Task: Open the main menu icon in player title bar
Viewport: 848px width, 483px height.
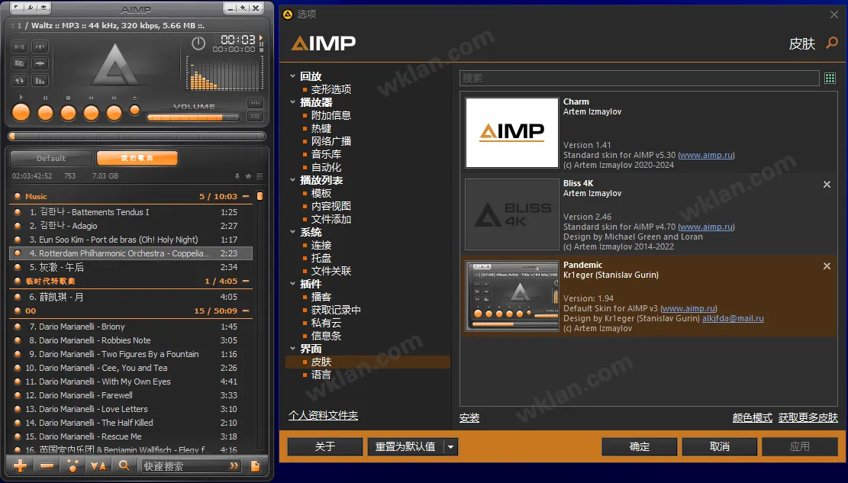Action: coord(16,8)
